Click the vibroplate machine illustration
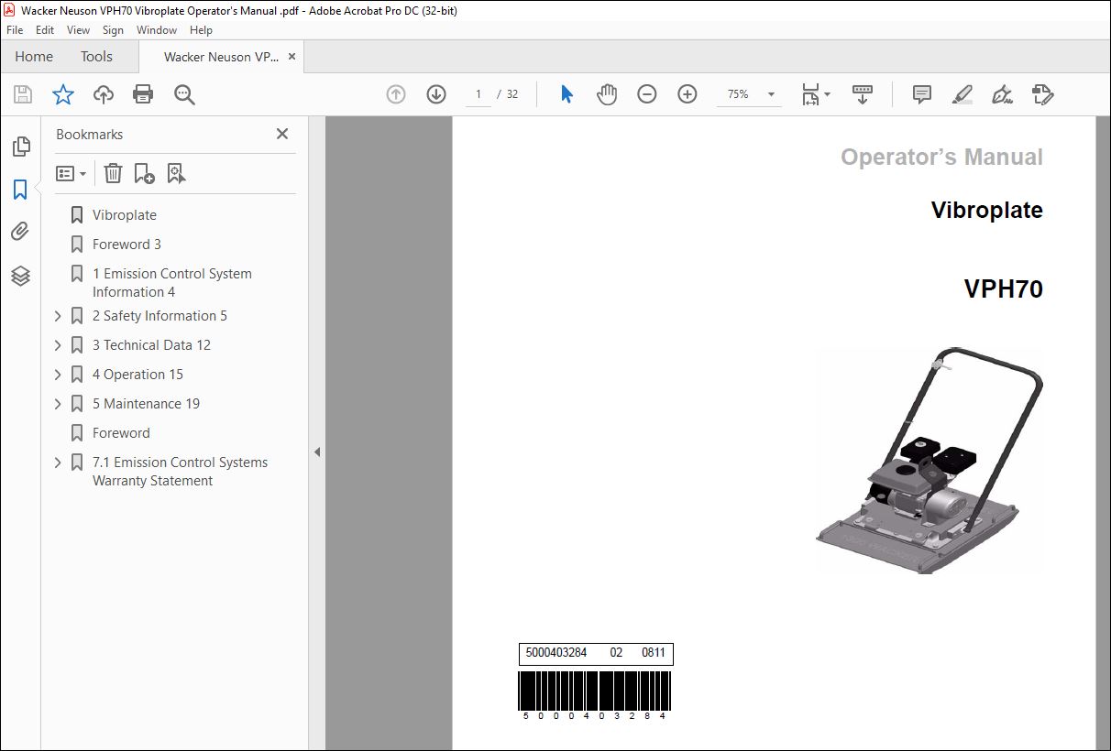Screen dimensions: 1111x751 [929, 461]
